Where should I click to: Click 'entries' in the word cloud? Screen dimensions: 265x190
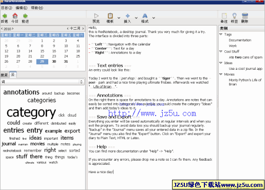click(14, 130)
